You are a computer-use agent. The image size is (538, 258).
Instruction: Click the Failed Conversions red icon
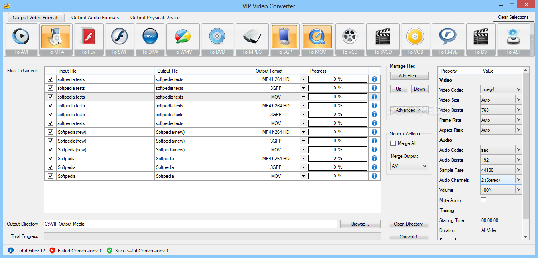click(x=52, y=250)
